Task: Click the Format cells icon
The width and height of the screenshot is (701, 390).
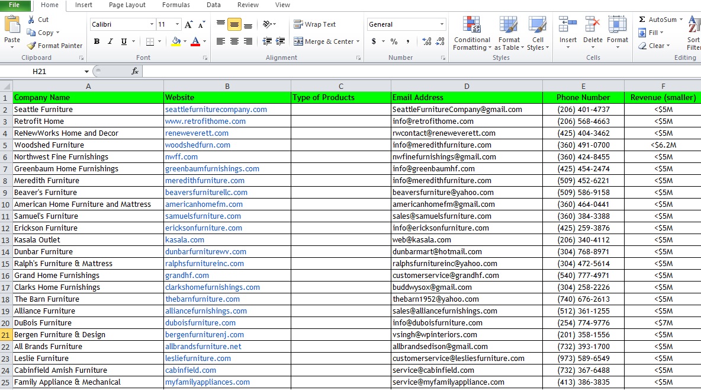Action: coord(618,25)
